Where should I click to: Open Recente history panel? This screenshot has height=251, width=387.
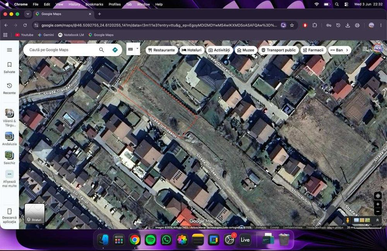point(9,89)
